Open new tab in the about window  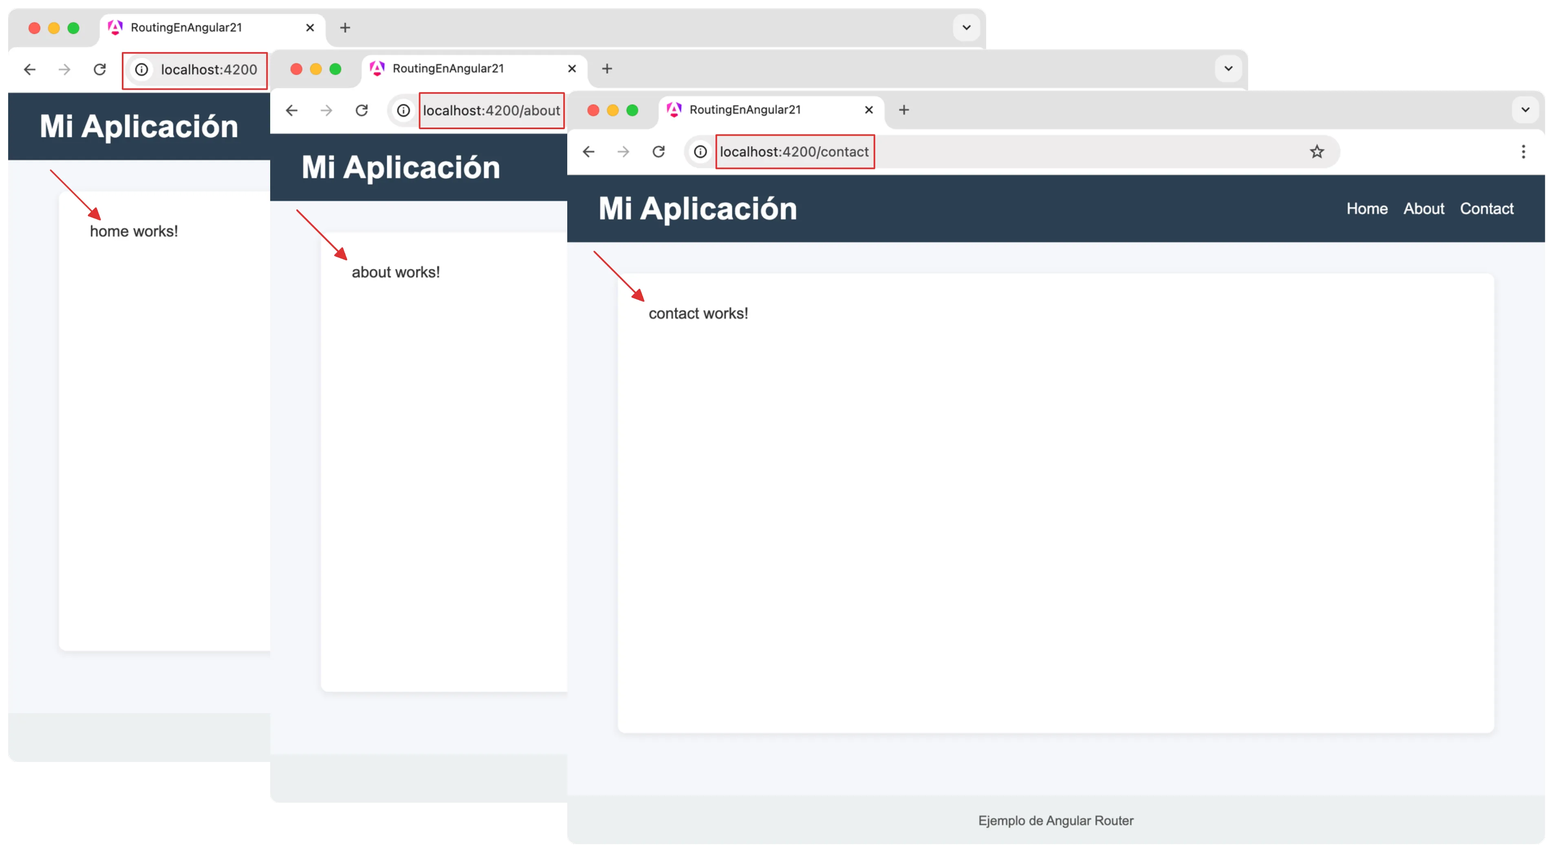pos(607,69)
